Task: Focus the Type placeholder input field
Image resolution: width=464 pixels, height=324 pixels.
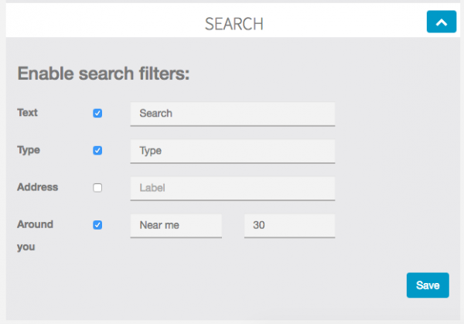Action: [x=232, y=151]
